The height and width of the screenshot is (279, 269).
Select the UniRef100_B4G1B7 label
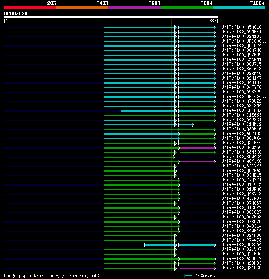(241, 82)
